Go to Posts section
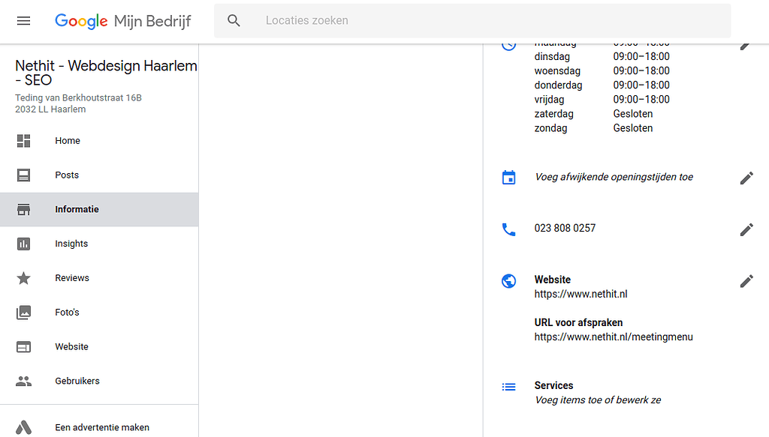The width and height of the screenshot is (769, 437). point(99,175)
